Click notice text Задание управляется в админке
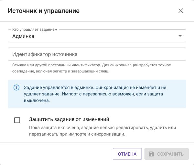Screen dimensions: 194x165 pyautogui.click(x=95, y=94)
